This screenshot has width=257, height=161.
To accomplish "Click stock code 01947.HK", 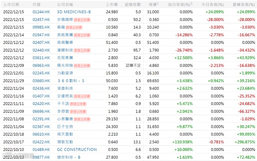I will (41, 35).
